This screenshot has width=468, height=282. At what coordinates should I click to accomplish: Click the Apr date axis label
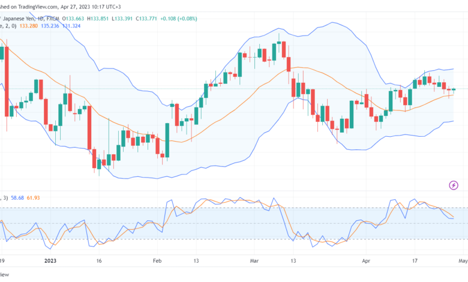click(x=366, y=261)
